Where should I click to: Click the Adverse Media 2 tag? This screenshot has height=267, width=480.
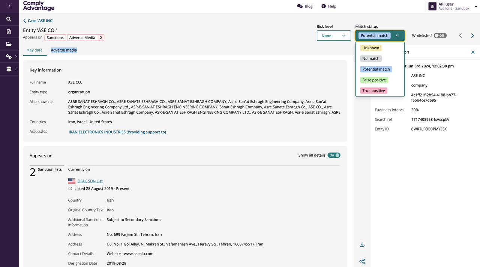pos(86,38)
